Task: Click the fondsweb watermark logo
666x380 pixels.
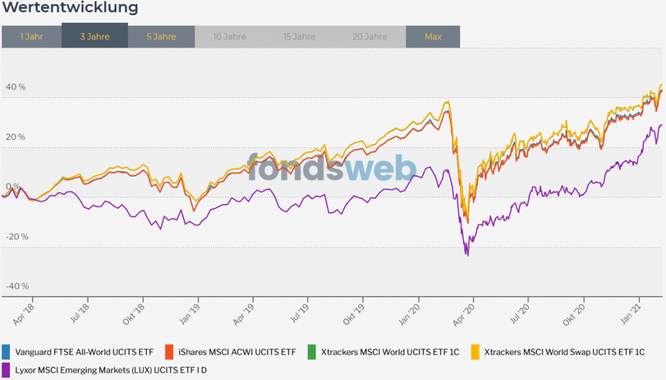Action: 332,168
